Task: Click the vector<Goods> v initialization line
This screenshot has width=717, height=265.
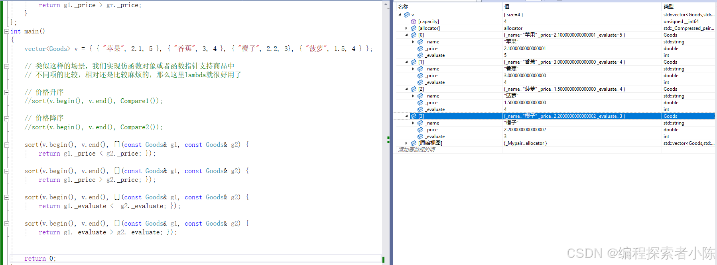Action: tap(198, 49)
